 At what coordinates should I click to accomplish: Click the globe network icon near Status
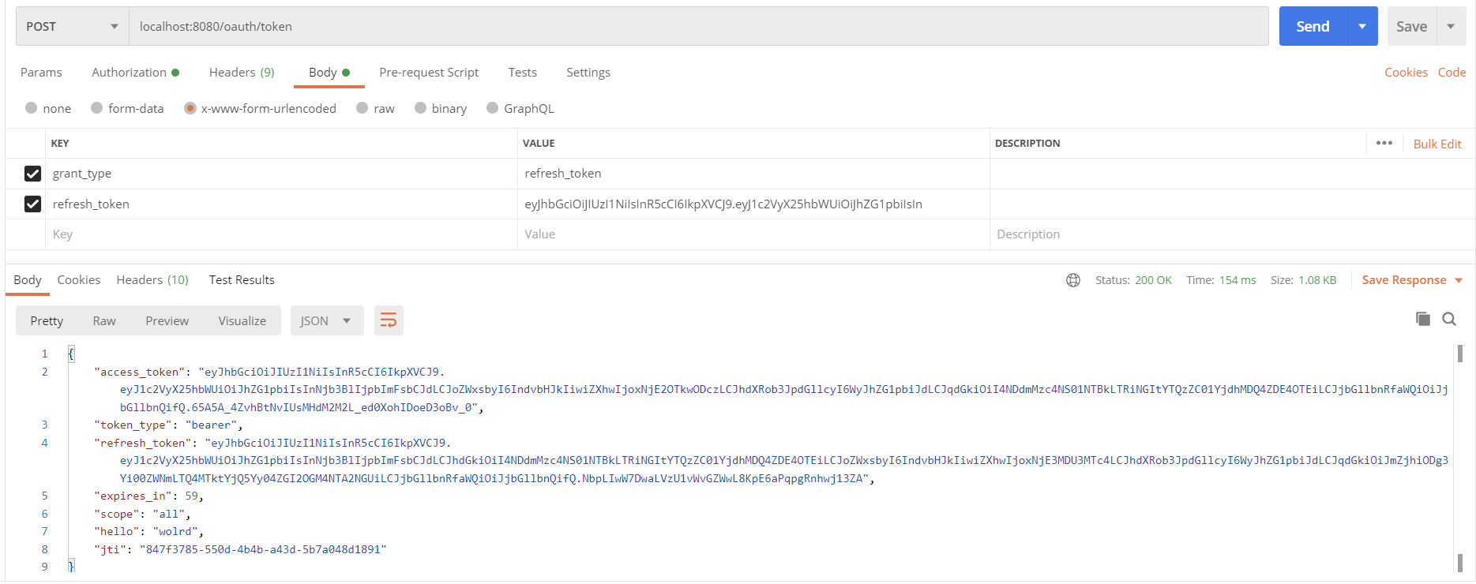[1072, 280]
